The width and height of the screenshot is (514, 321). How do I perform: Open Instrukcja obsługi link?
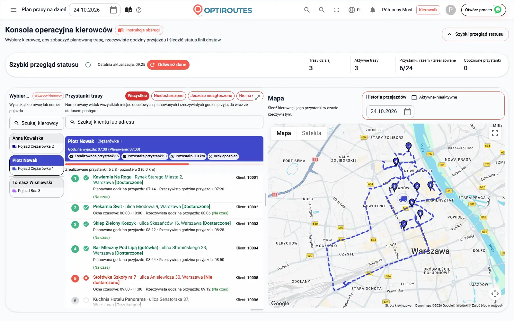(139, 30)
